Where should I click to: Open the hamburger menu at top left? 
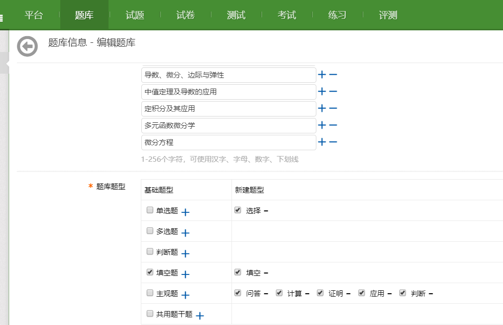[1, 18]
